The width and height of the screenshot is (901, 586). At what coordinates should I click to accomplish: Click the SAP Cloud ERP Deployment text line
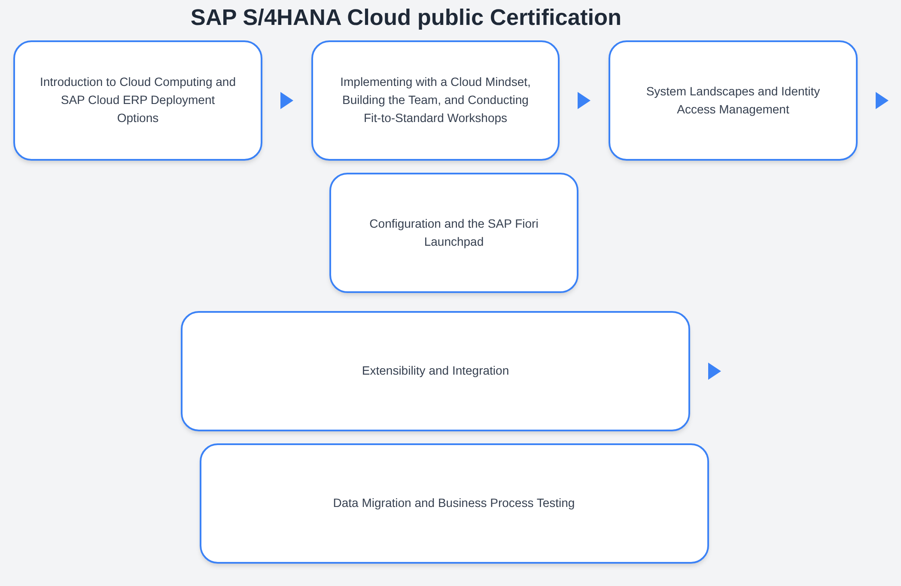pos(138,100)
